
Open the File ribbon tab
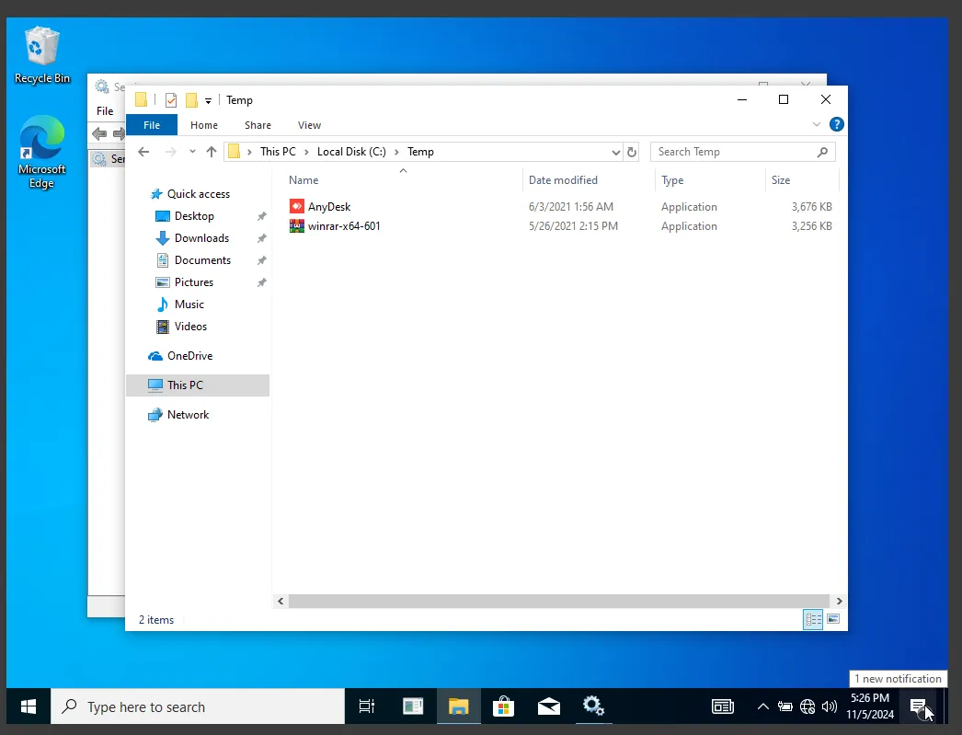point(152,124)
